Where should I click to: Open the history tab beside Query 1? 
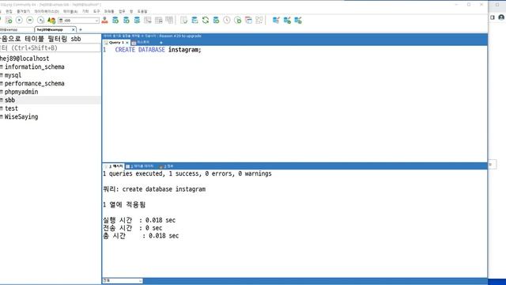point(141,43)
